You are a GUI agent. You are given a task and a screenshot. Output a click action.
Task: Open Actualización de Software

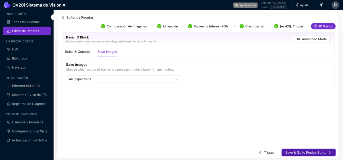pyautogui.click(x=27, y=140)
